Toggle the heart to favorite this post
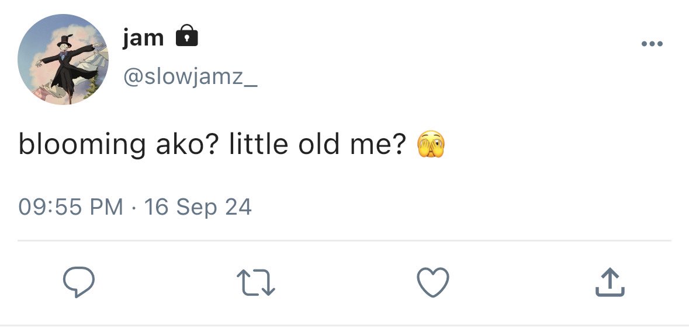 (433, 282)
